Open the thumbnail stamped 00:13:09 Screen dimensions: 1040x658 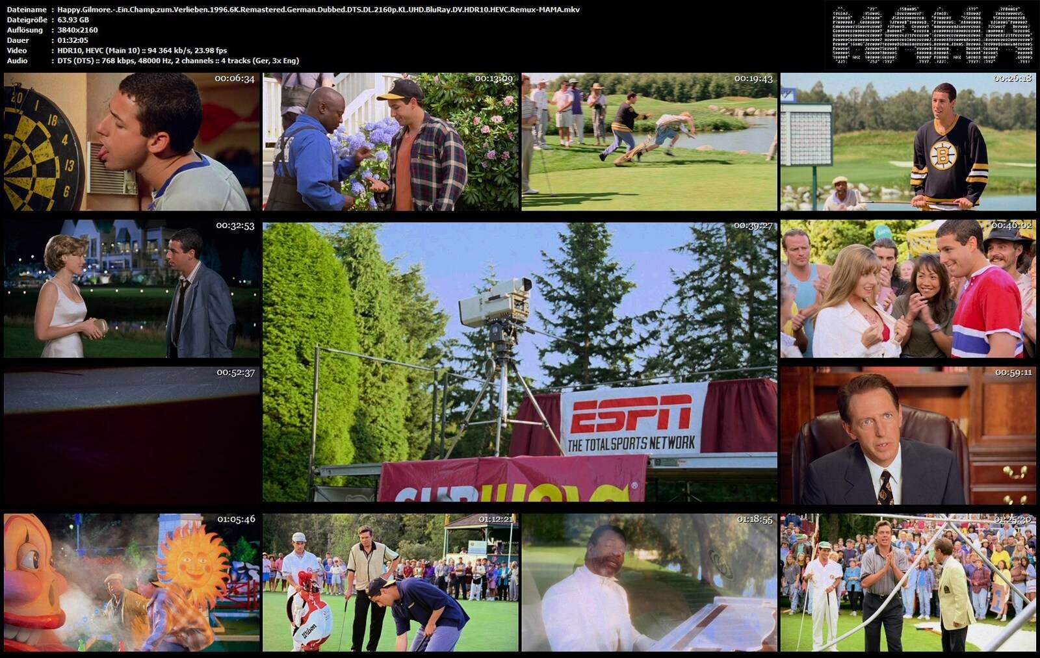point(391,142)
